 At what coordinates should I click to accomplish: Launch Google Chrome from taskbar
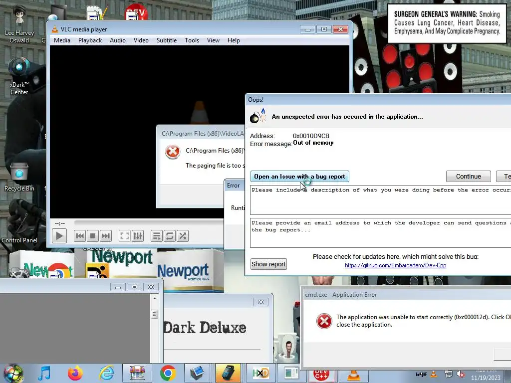click(168, 373)
